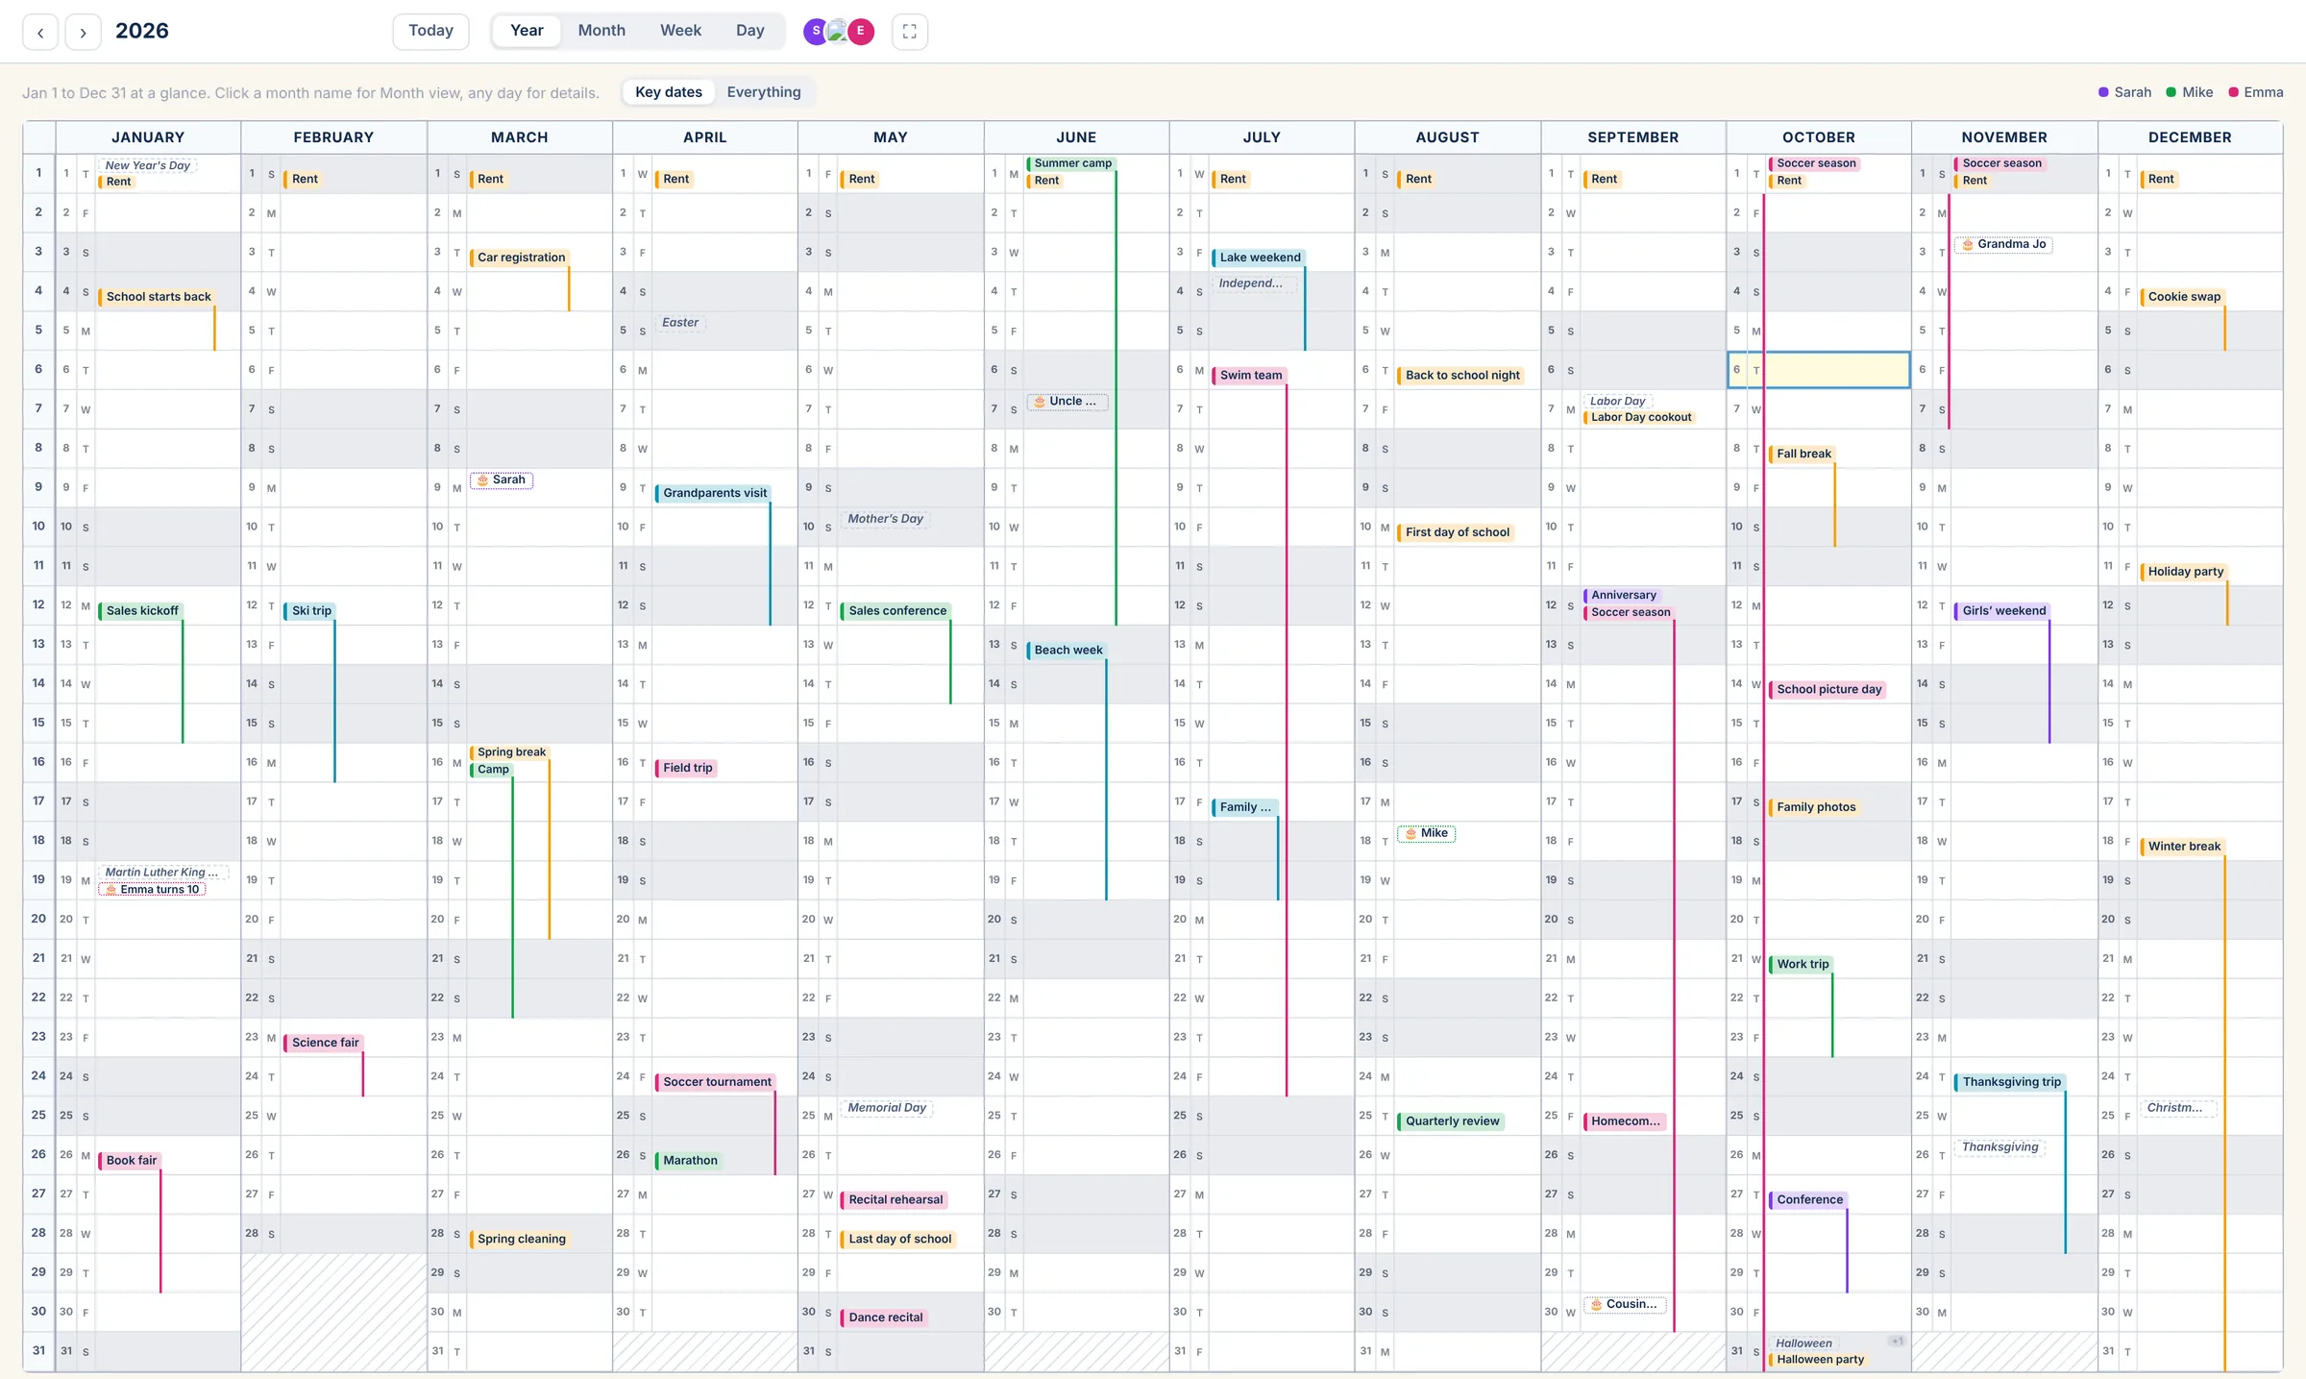Open the Car registration event
This screenshot has height=1379, width=2306.
pos(520,258)
